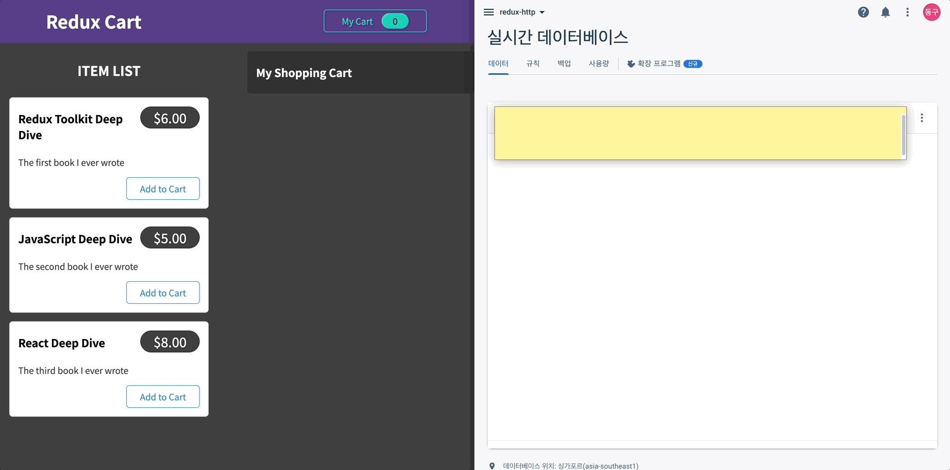Switch to the 규칙 tab

point(533,64)
